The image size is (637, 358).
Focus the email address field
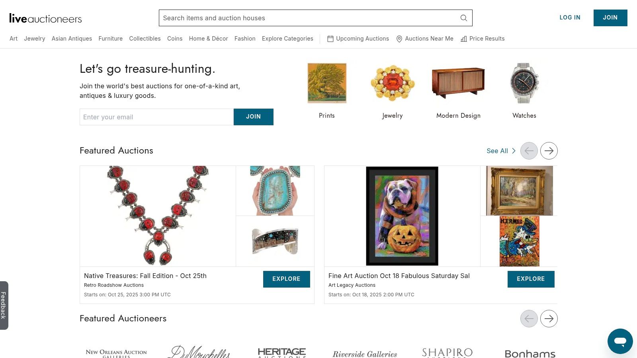tap(156, 117)
